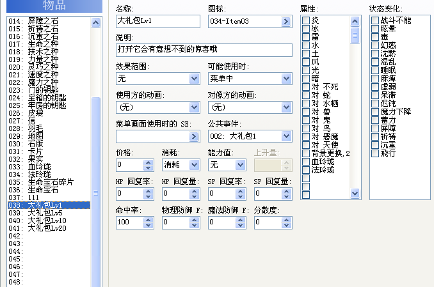Increase SP 回复量 with up arrow

tap(287, 191)
